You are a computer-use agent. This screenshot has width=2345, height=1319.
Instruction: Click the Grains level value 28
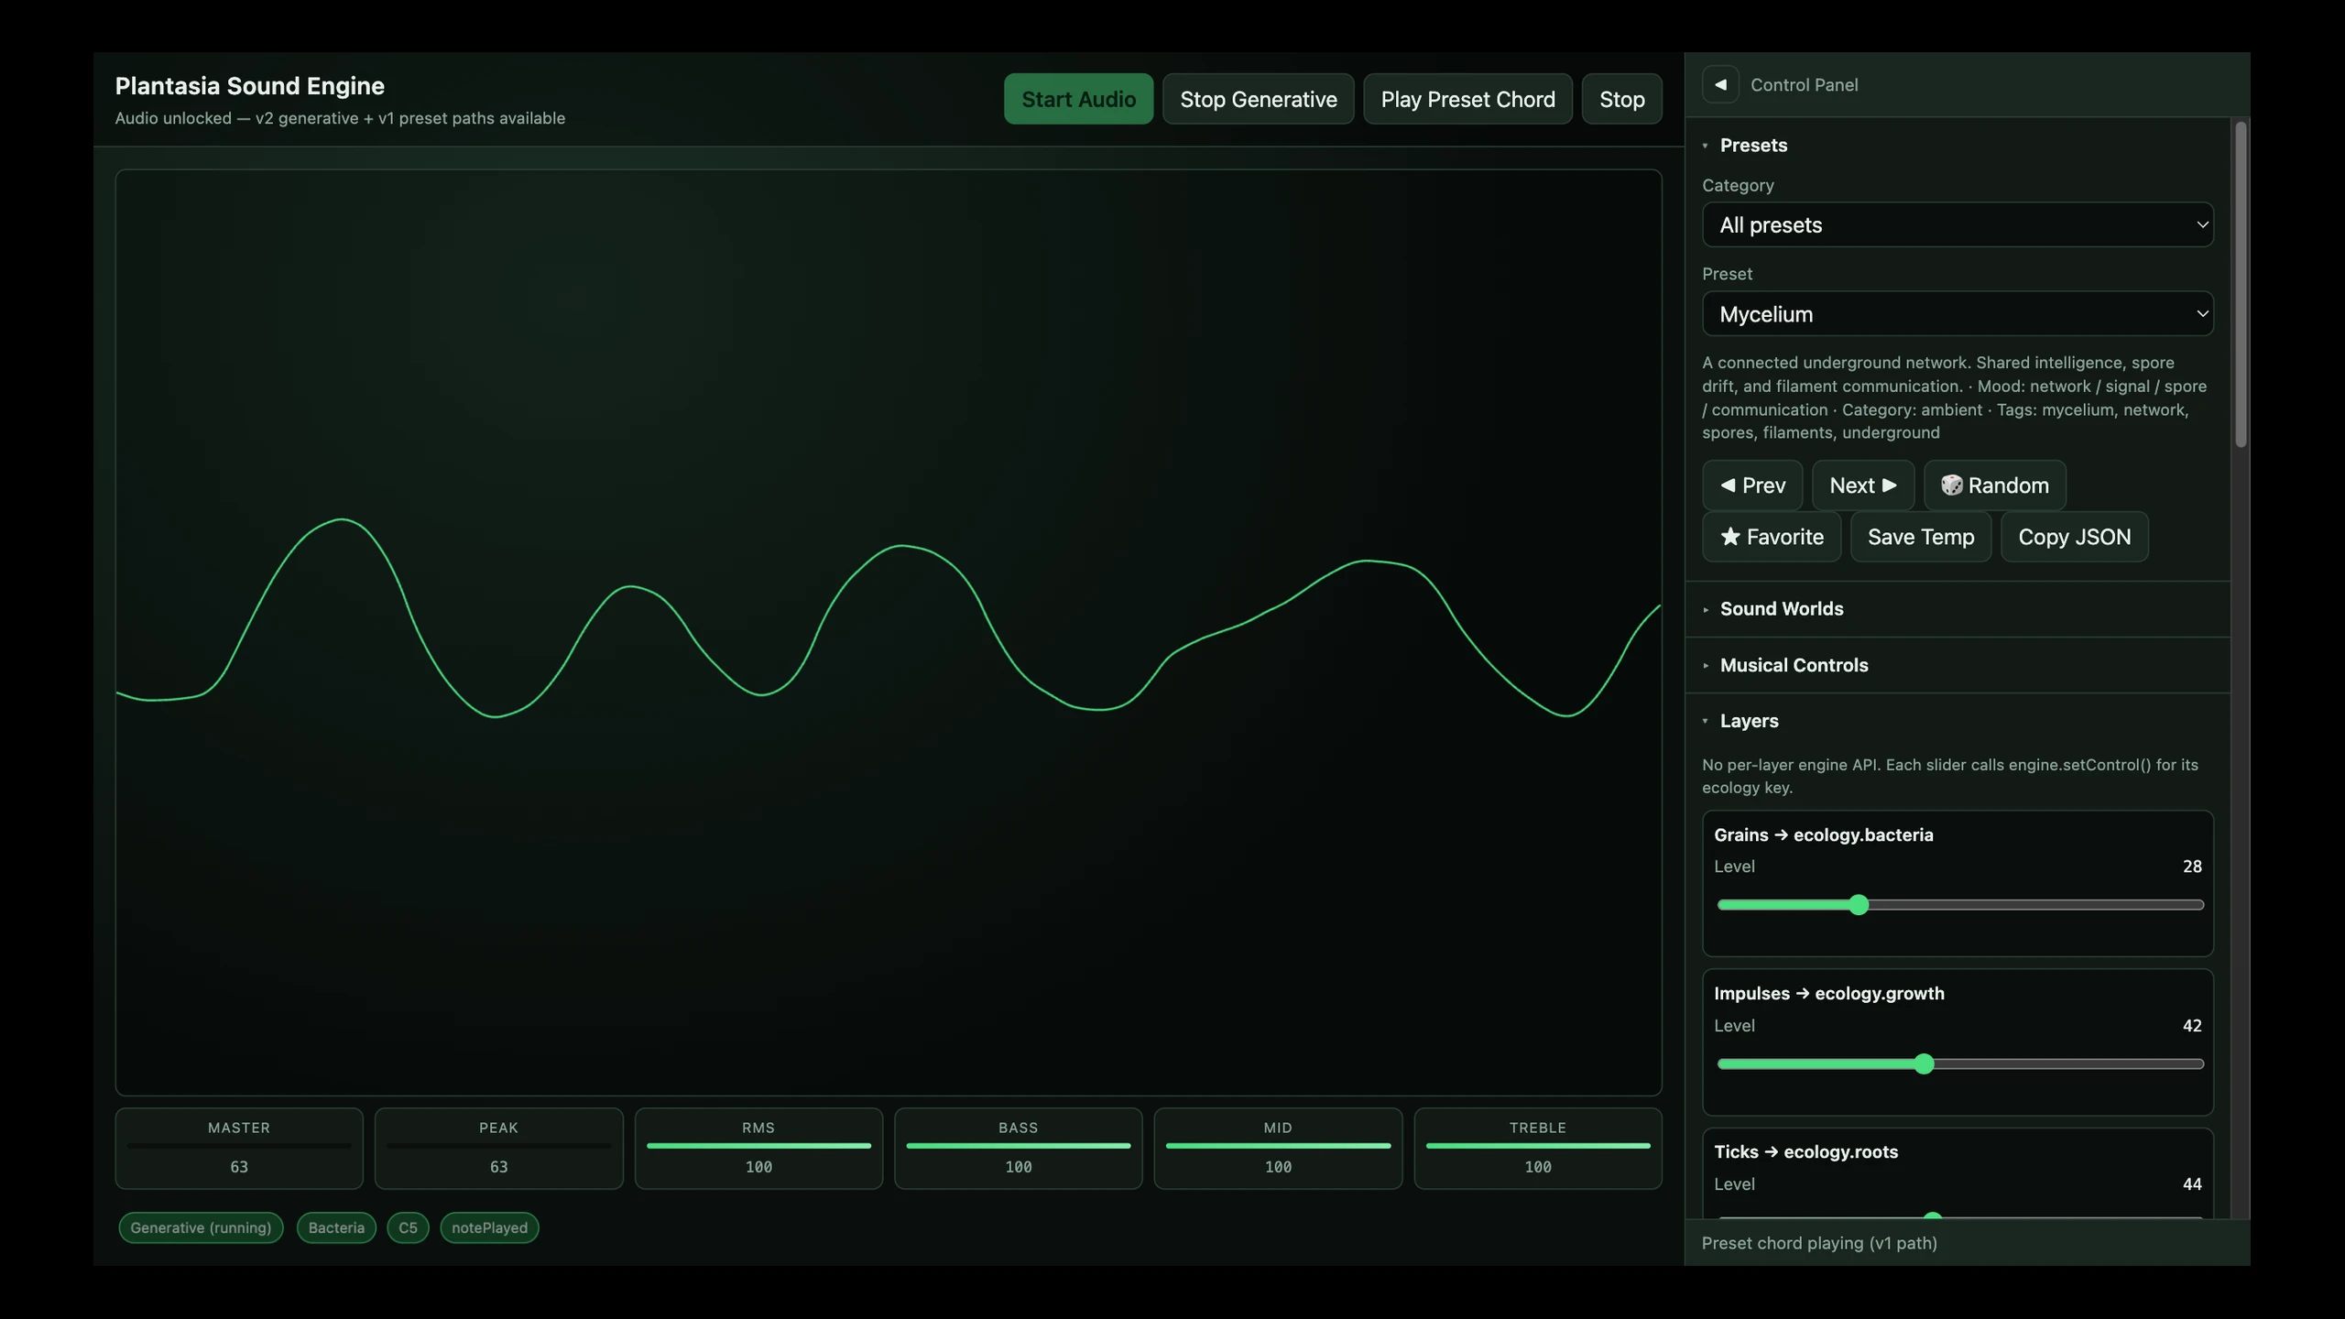tap(2192, 867)
